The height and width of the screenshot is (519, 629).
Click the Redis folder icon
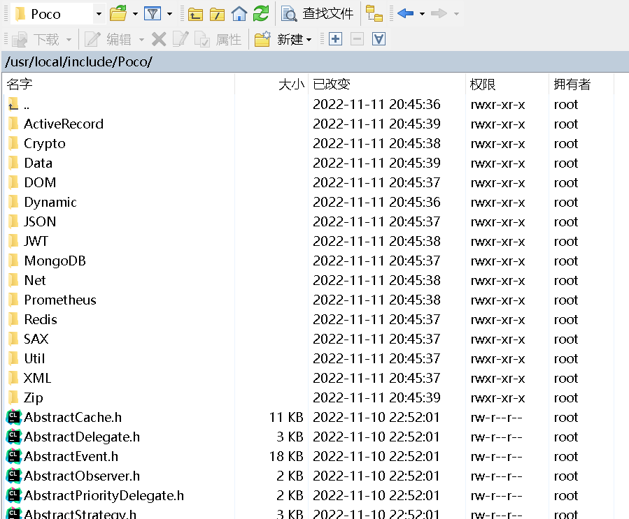(13, 319)
